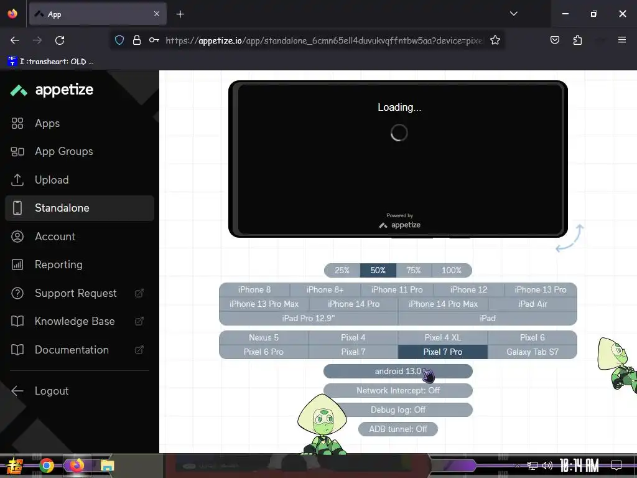
Task: Select the iPhone 13 Pro device
Action: (541, 290)
